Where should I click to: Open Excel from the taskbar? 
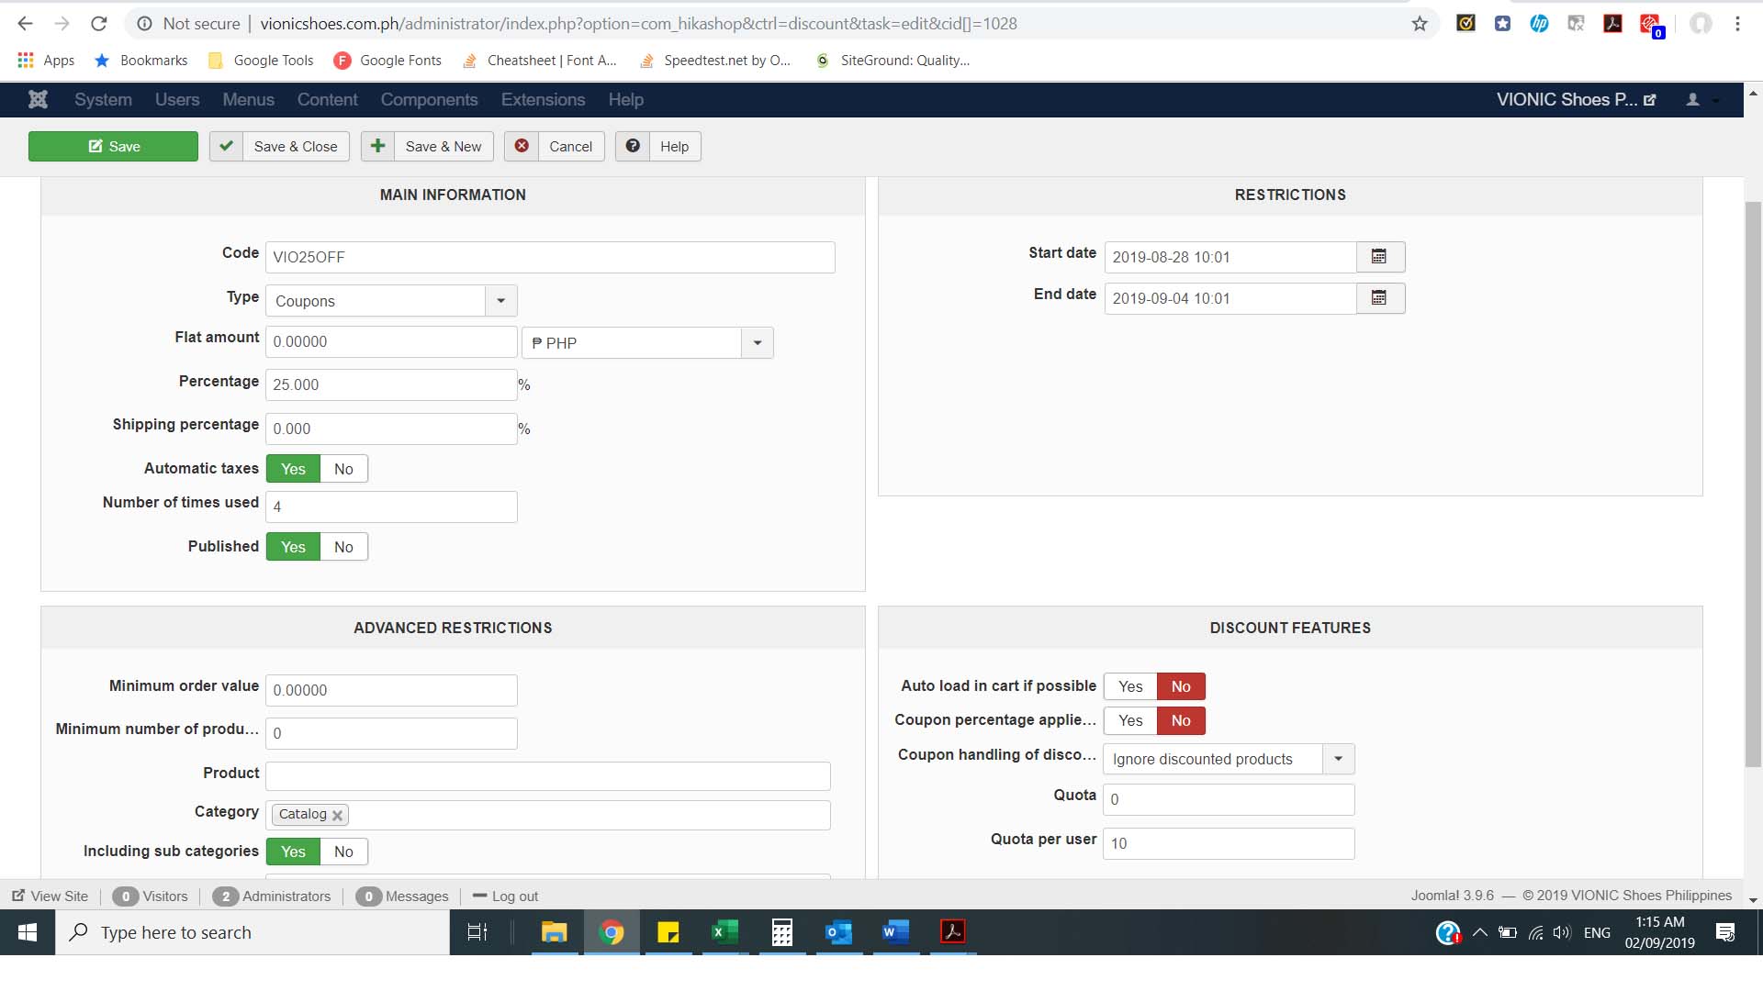(x=724, y=932)
